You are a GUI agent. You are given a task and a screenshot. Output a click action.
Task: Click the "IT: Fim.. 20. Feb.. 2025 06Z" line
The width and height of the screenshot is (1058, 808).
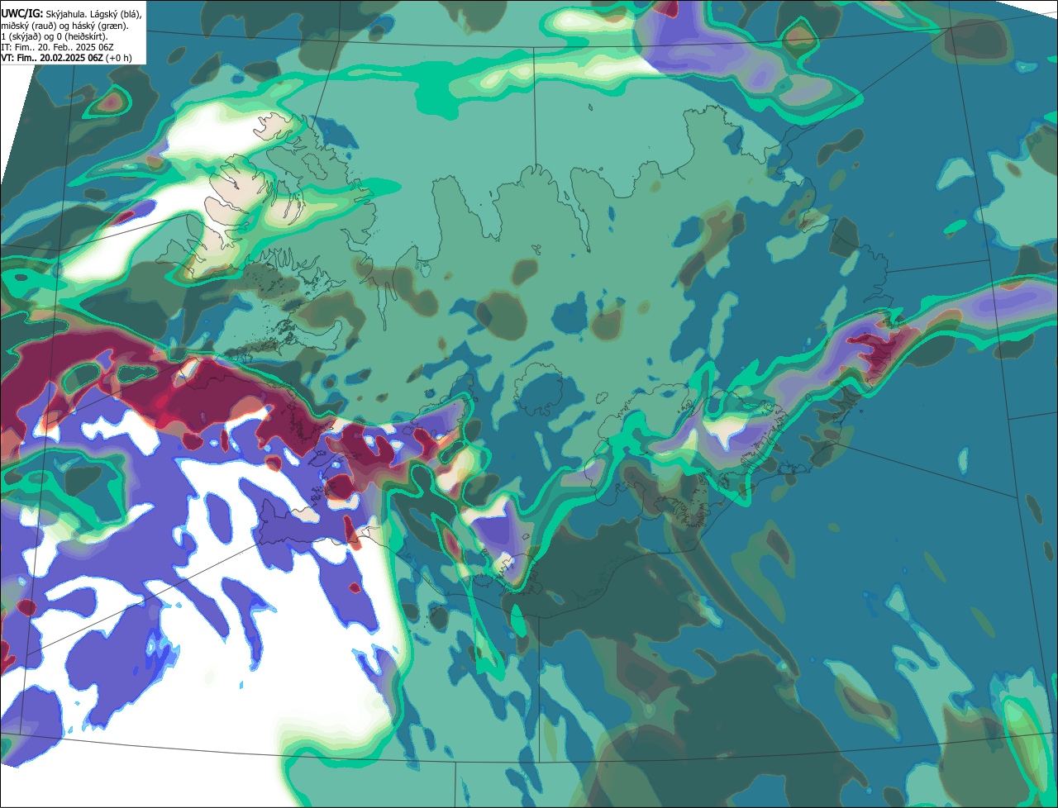[57, 47]
